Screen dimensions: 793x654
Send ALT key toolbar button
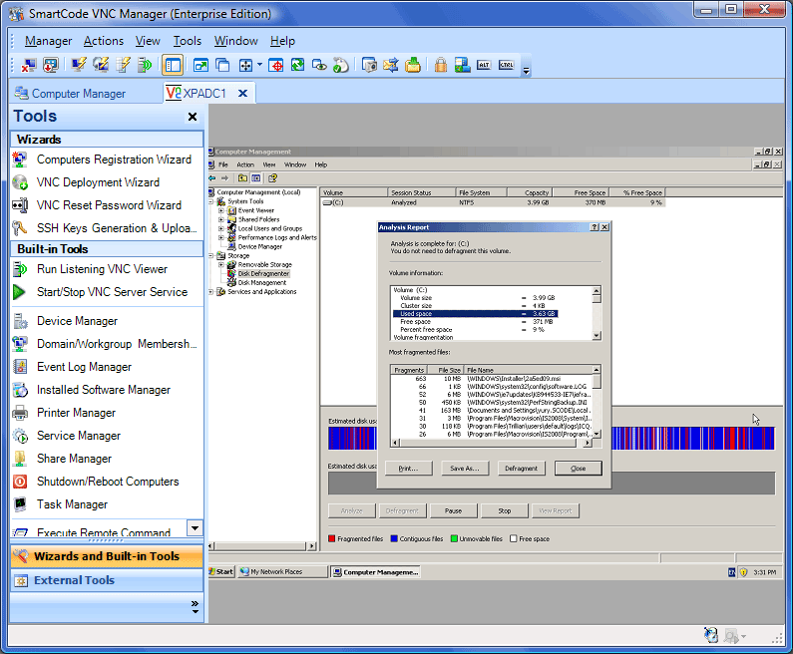click(x=484, y=65)
